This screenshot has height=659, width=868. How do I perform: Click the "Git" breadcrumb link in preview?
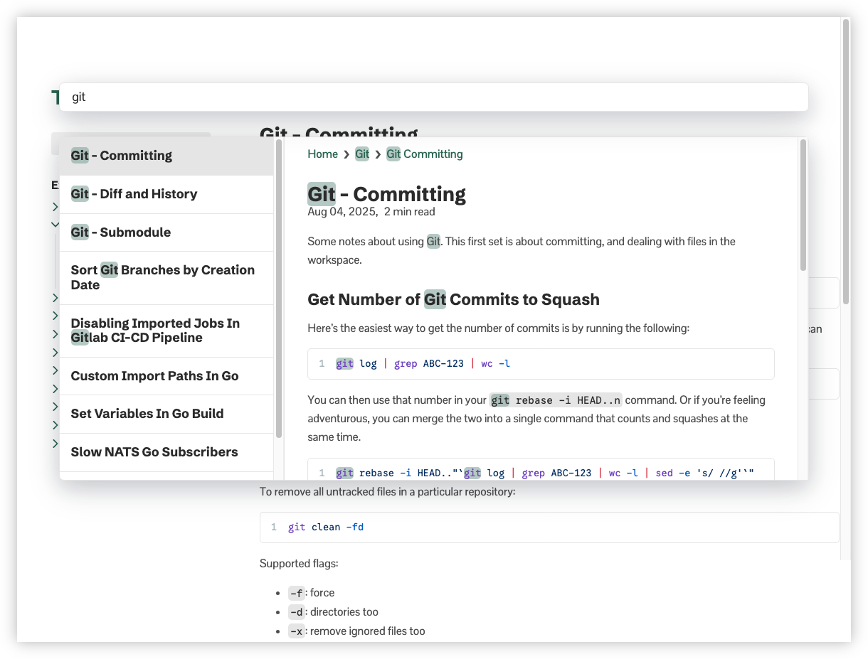point(362,154)
